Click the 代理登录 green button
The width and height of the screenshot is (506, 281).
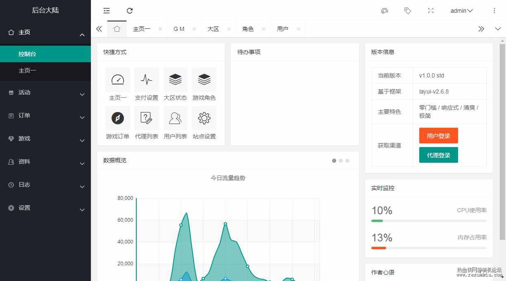tap(439, 155)
